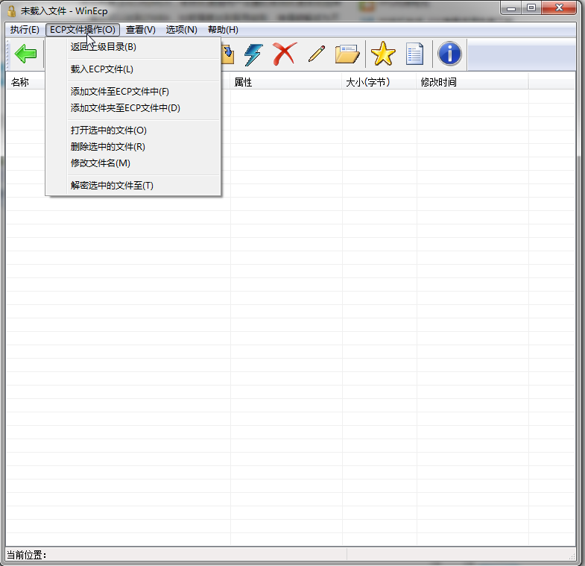
Task: Open the 执行(E) menu
Action: coord(25,30)
